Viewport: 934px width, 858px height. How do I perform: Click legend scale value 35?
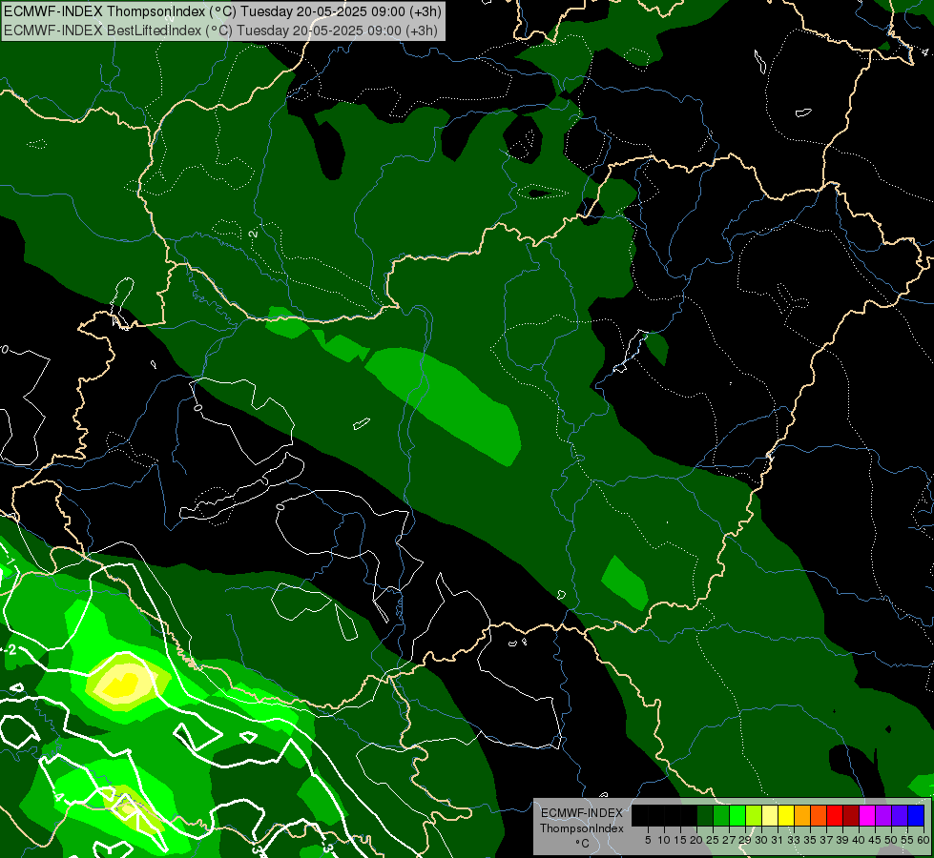pyautogui.click(x=810, y=840)
